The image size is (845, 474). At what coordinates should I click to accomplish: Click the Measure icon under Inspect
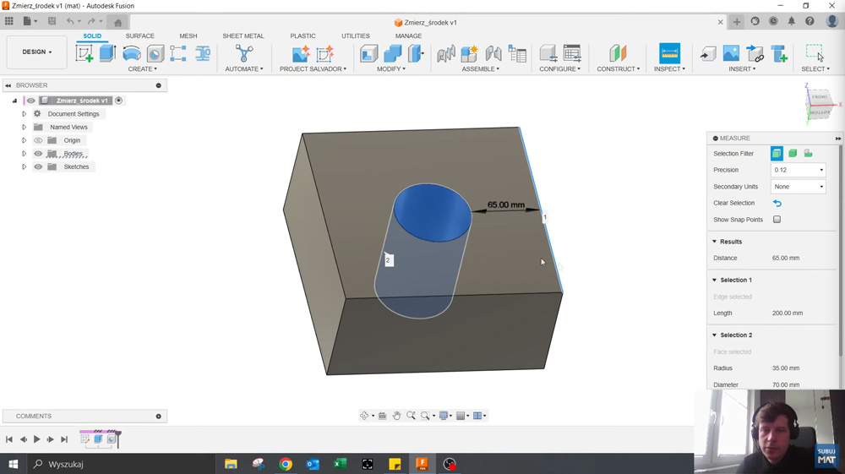pyautogui.click(x=669, y=53)
